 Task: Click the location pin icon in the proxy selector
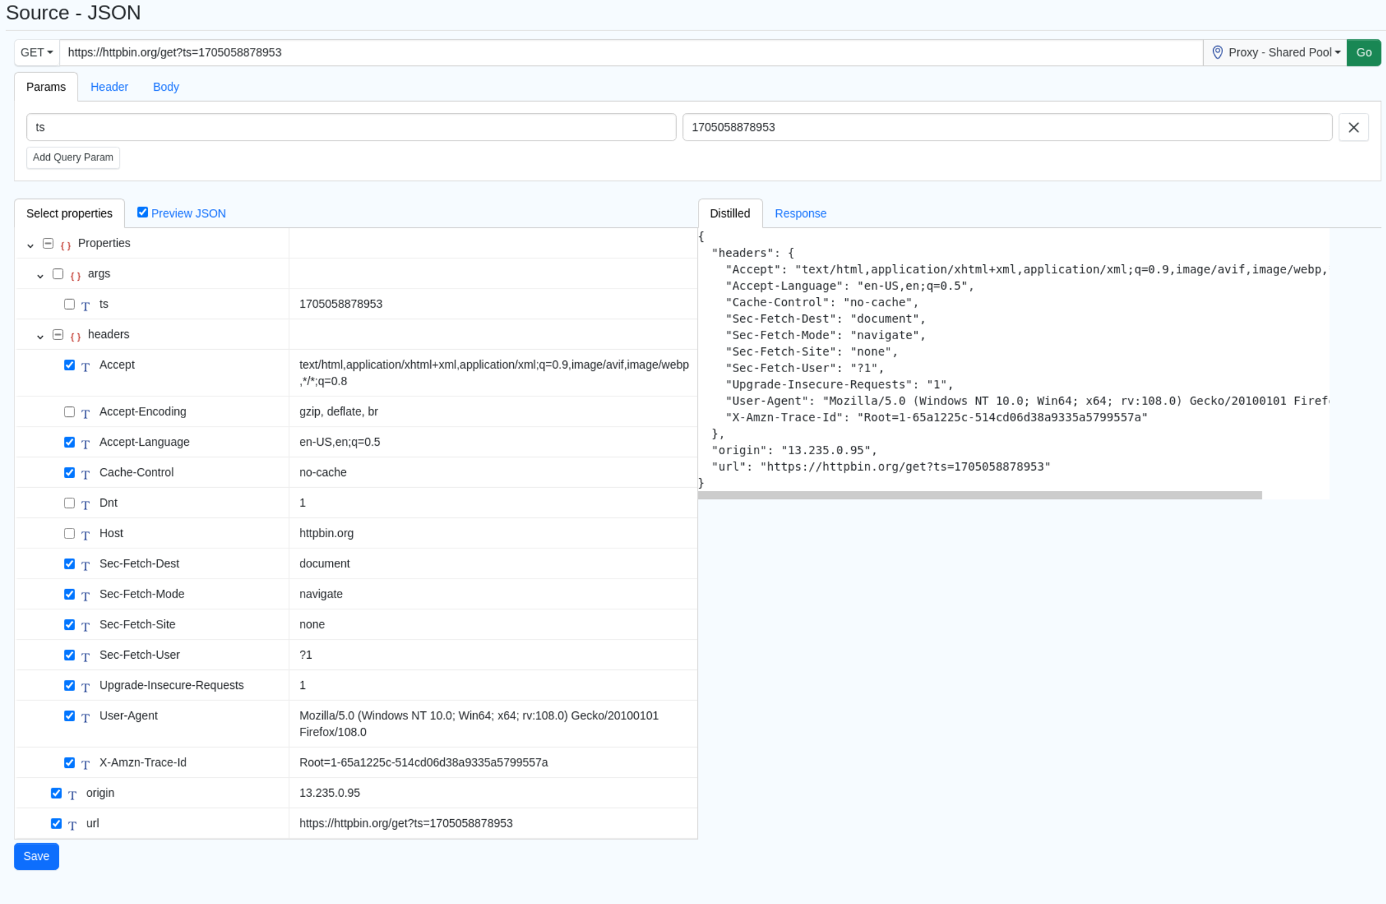click(1218, 52)
